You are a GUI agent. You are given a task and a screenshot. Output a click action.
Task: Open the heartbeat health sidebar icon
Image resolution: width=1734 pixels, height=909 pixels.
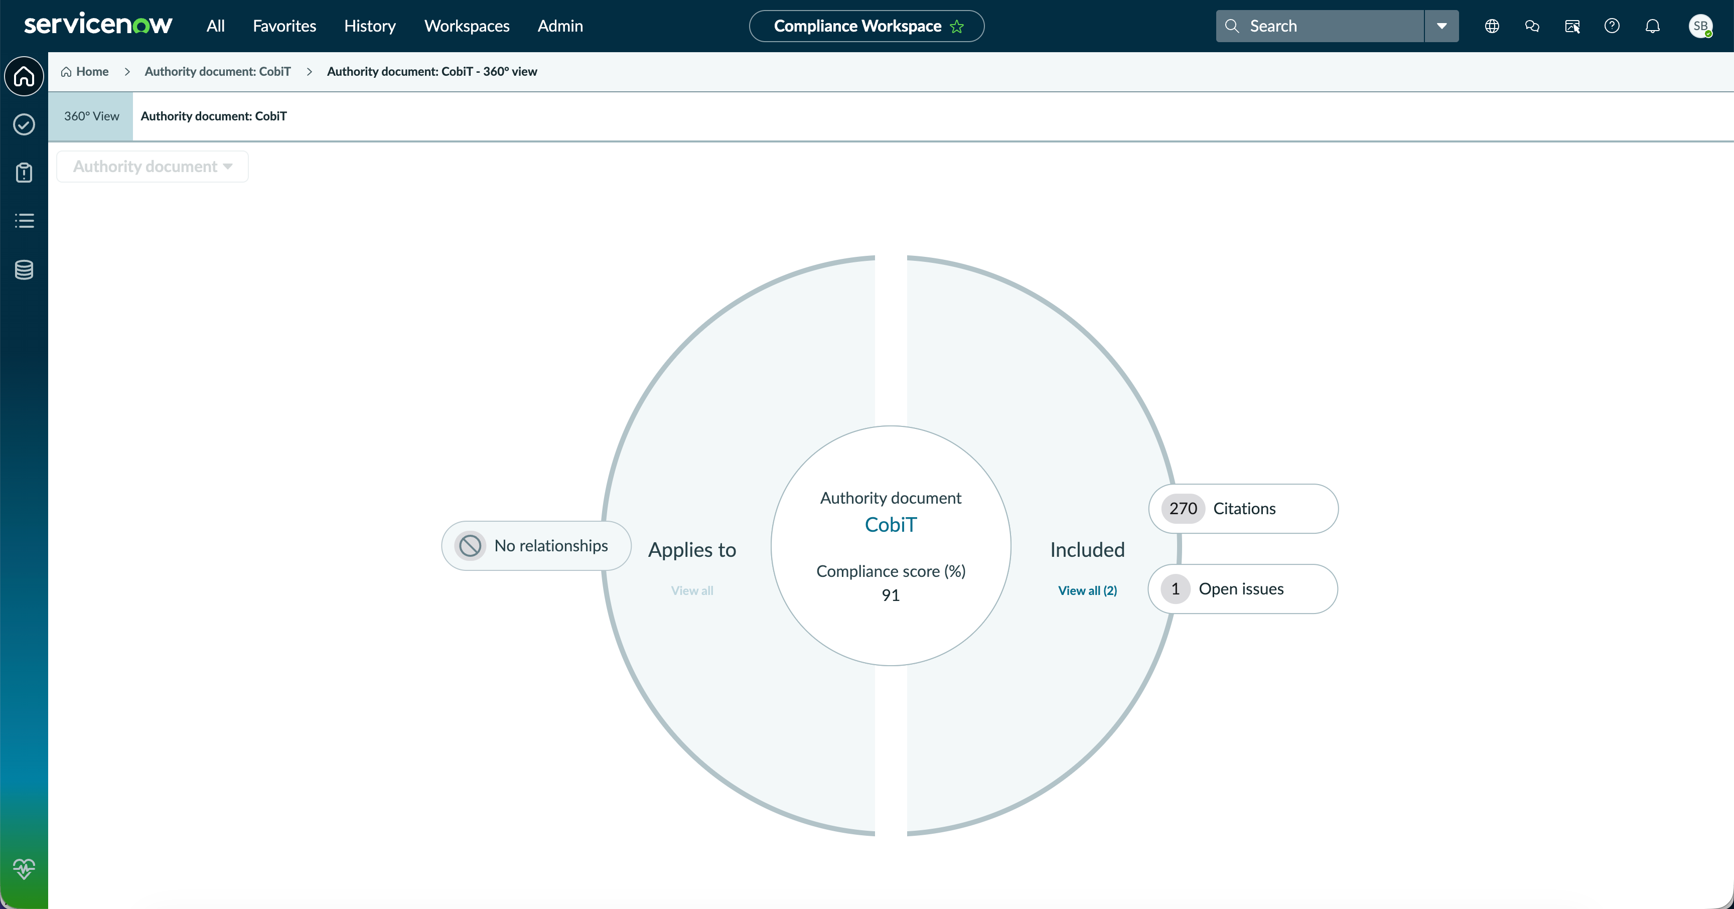(24, 869)
